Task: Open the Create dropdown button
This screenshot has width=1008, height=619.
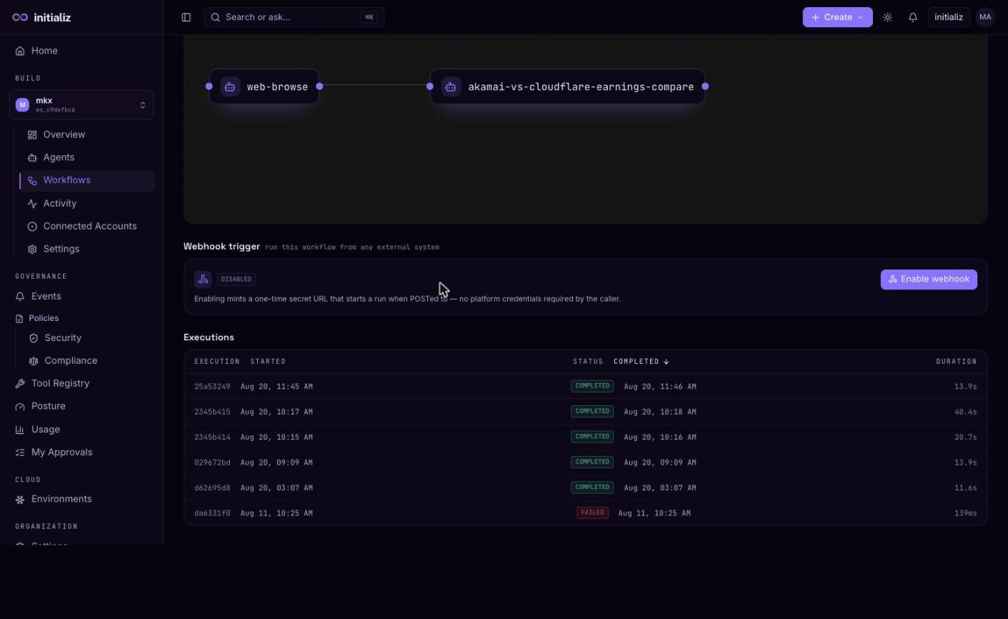Action: coord(837,17)
